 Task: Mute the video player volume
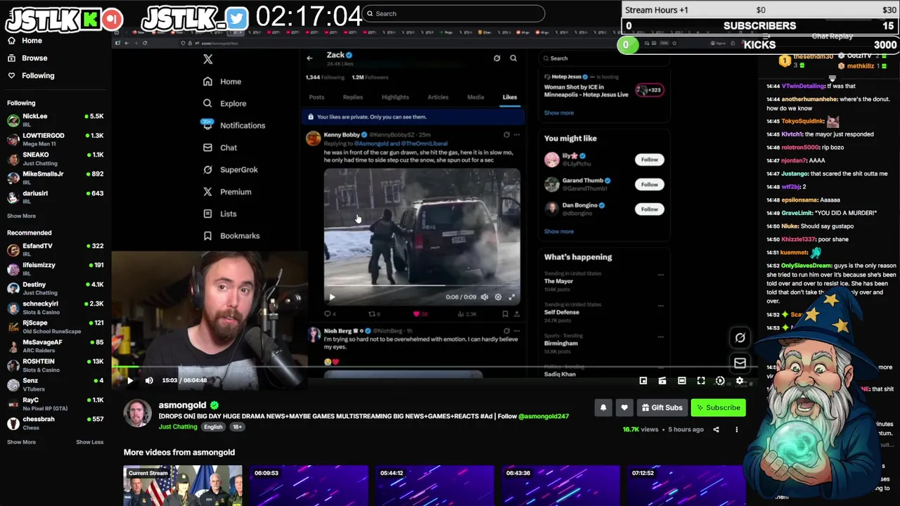pos(149,380)
